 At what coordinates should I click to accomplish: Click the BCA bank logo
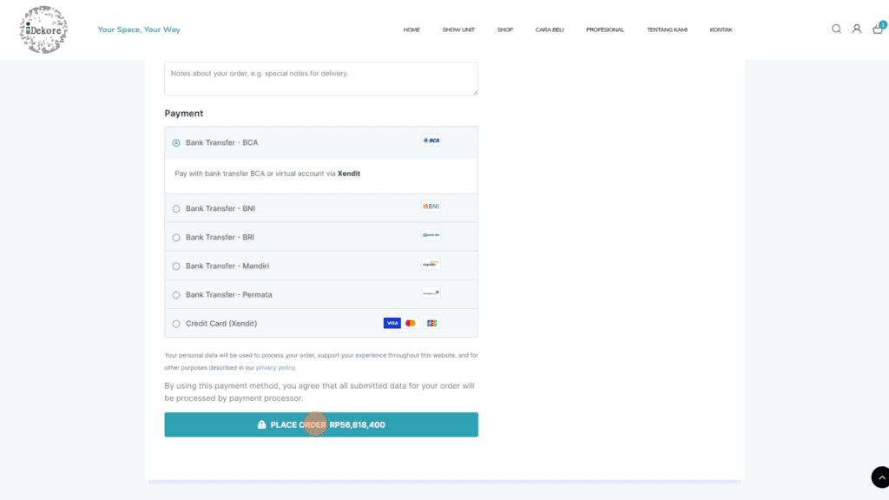tap(431, 141)
